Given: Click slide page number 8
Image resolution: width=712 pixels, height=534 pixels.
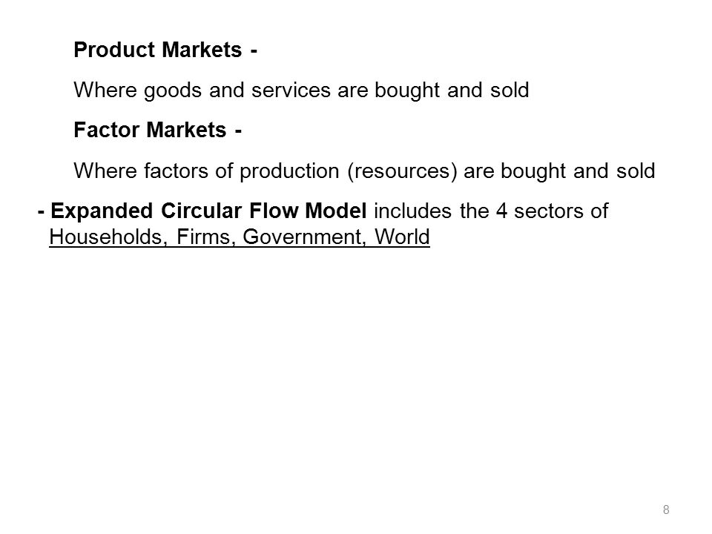Looking at the screenshot, I should click(666, 510).
